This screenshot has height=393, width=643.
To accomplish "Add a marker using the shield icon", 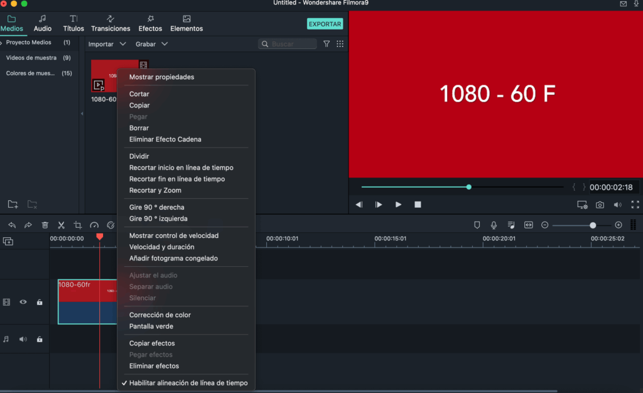I will coord(477,225).
